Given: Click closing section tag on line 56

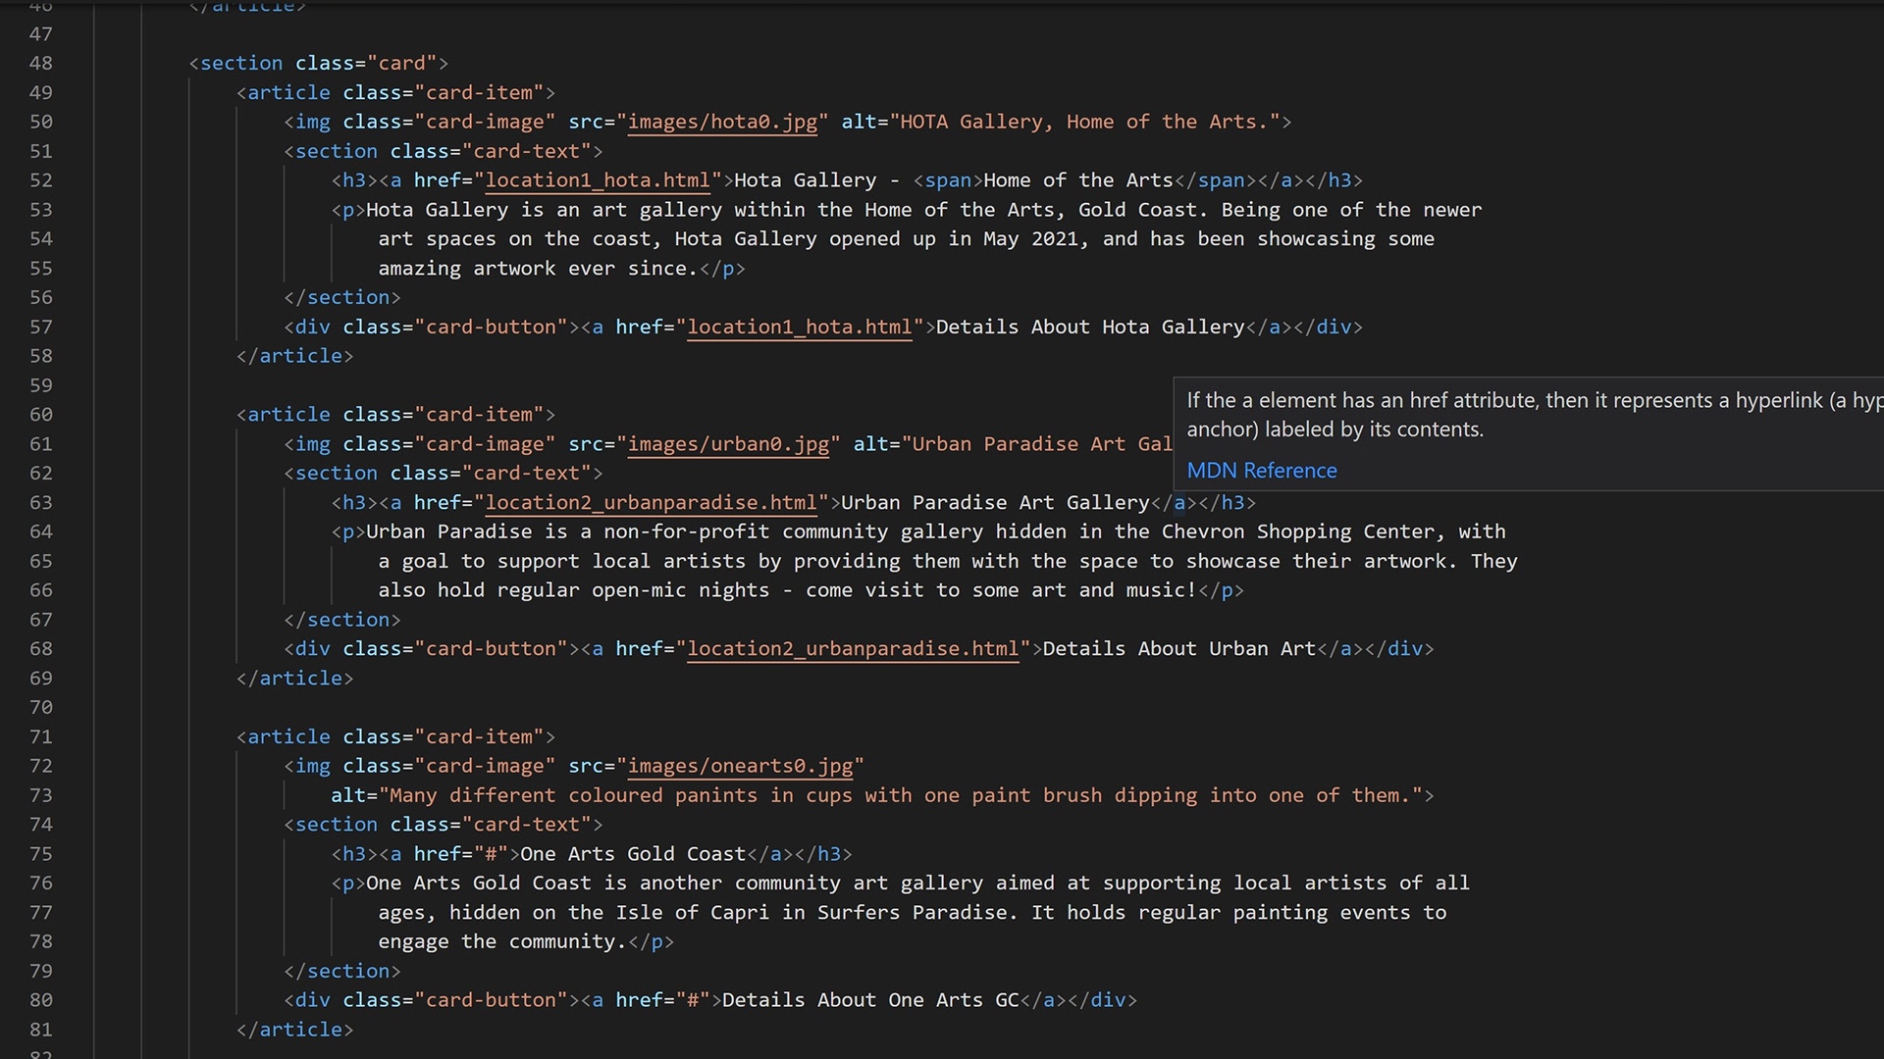Looking at the screenshot, I should [x=342, y=297].
